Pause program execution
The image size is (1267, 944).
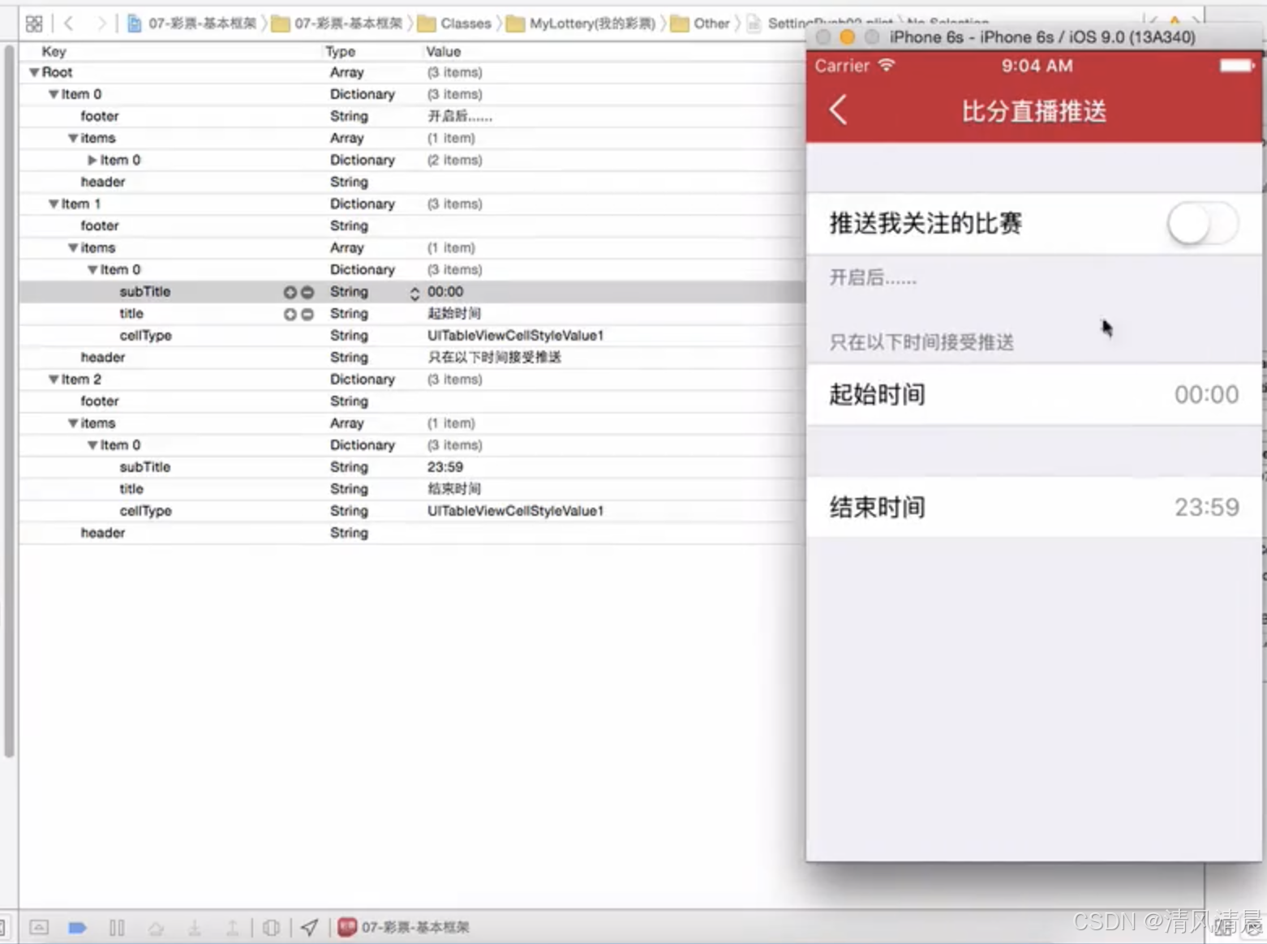pyautogui.click(x=117, y=927)
